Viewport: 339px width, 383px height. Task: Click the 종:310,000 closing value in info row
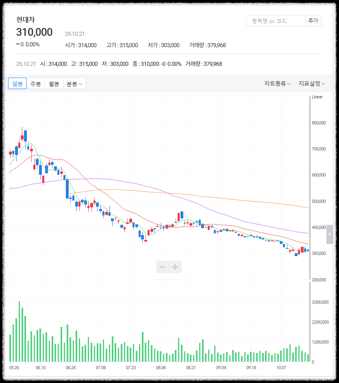(x=146, y=64)
